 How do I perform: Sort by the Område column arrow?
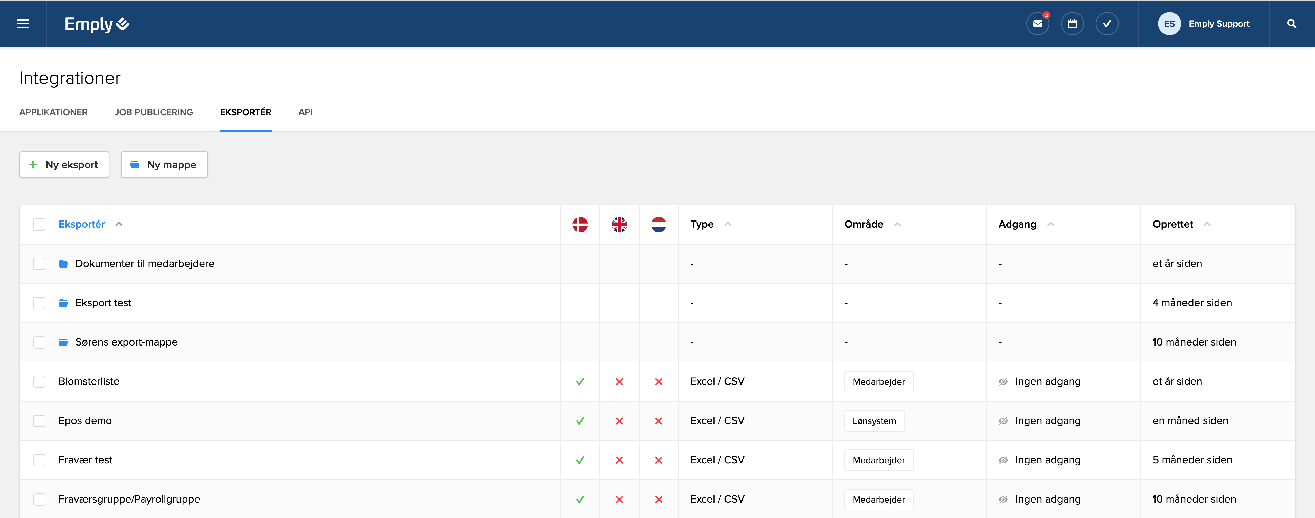point(897,225)
